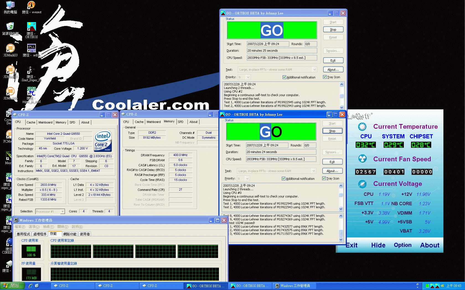Click the CPU usage 100% meter in Task Manager

pyautogui.click(x=31, y=251)
